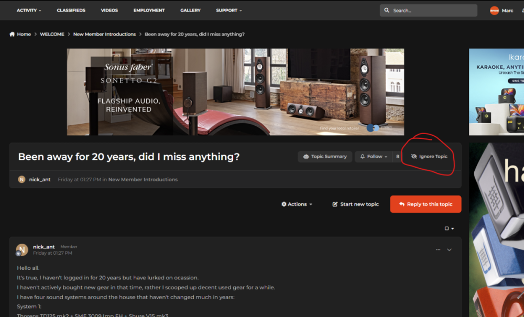Click the Reply to this topic button
The height and width of the screenshot is (317, 524).
click(425, 204)
